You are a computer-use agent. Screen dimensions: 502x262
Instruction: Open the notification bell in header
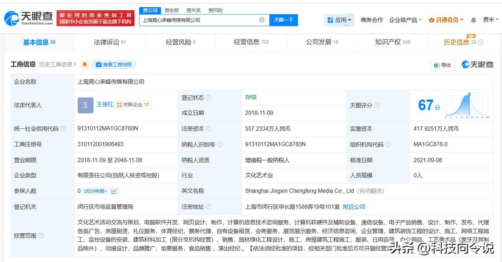(473, 20)
